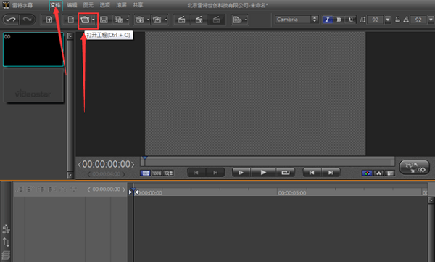Click the Save As multi-disk icon

[119, 20]
